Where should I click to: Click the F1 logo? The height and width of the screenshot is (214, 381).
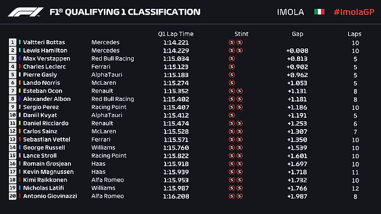[27, 11]
